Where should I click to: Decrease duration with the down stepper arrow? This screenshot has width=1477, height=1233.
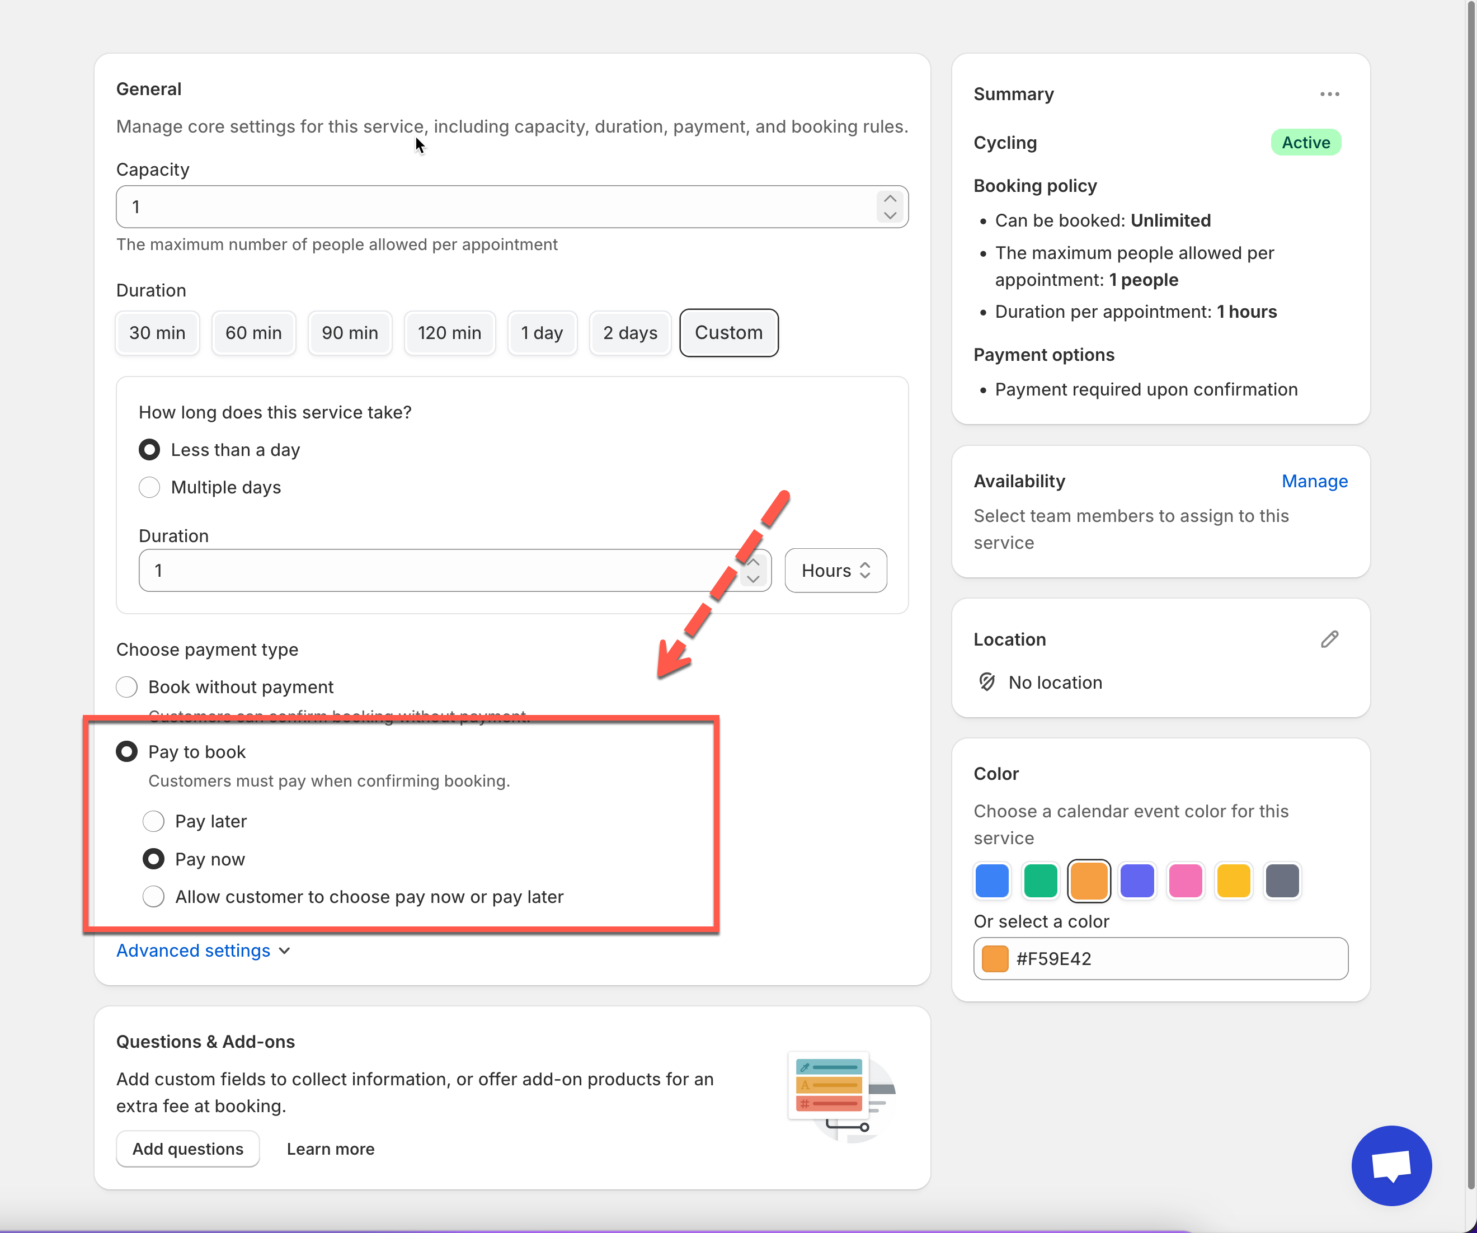753,579
